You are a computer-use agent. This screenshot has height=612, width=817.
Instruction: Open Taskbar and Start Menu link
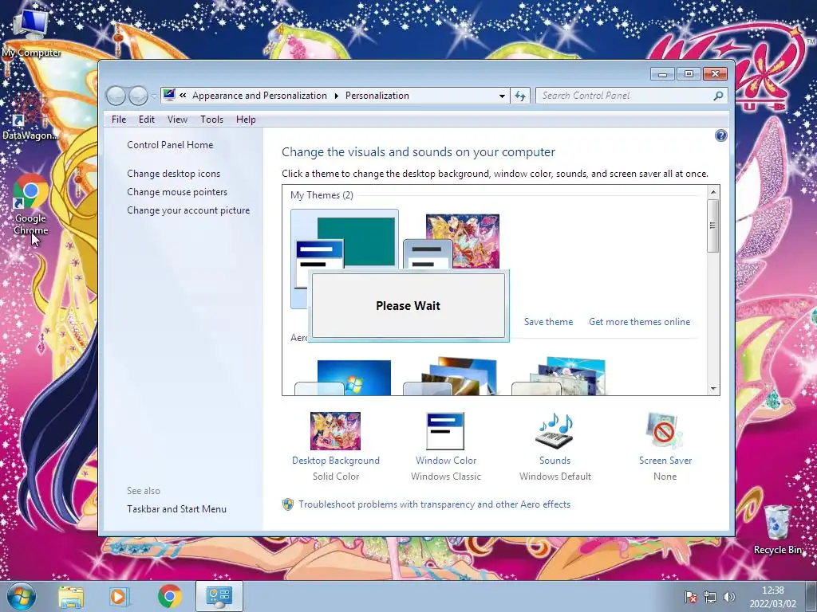coord(176,509)
